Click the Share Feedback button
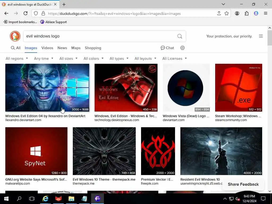The image size is (272, 204). coord(243,184)
